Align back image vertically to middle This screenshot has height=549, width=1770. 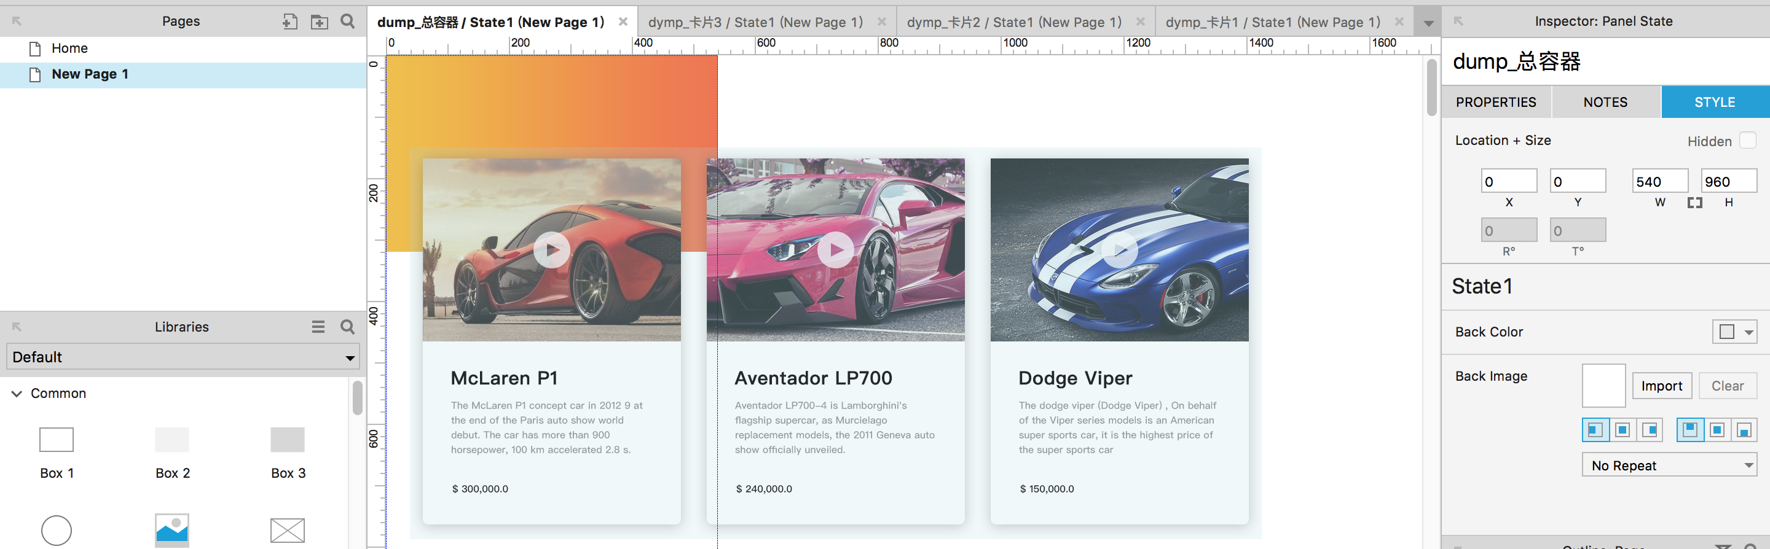1717,430
